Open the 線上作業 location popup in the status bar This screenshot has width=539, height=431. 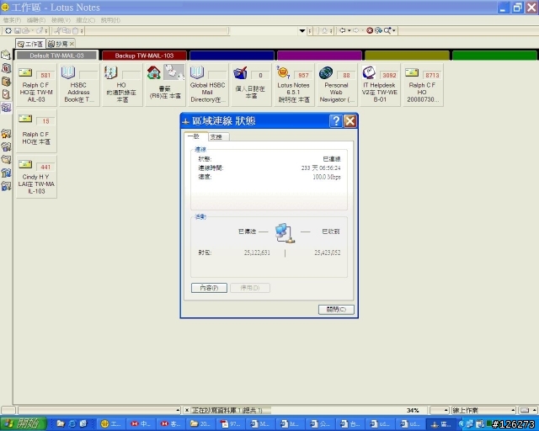point(483,410)
